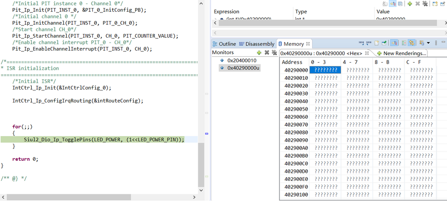
Task: Open Switch Memory Monitor dropdown arrow
Action: point(428,43)
